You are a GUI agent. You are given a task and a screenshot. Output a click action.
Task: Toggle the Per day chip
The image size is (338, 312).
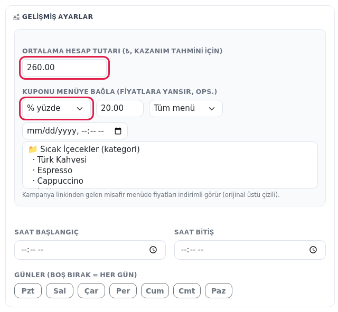(123, 291)
